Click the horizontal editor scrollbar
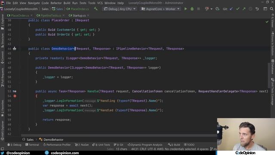The height and width of the screenshot is (155, 275). point(119,136)
